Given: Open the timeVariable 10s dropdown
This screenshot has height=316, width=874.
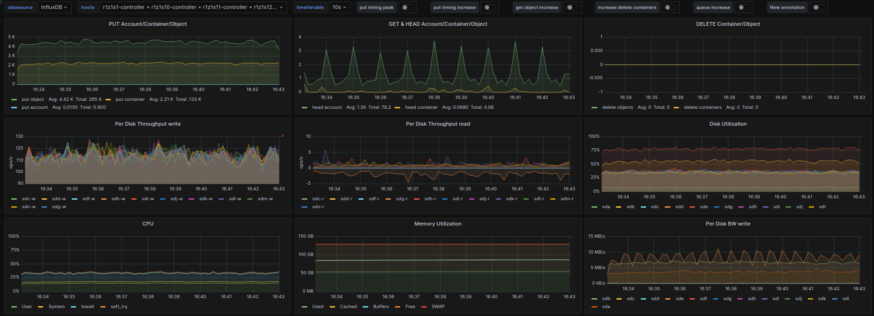Looking at the screenshot, I should point(339,8).
